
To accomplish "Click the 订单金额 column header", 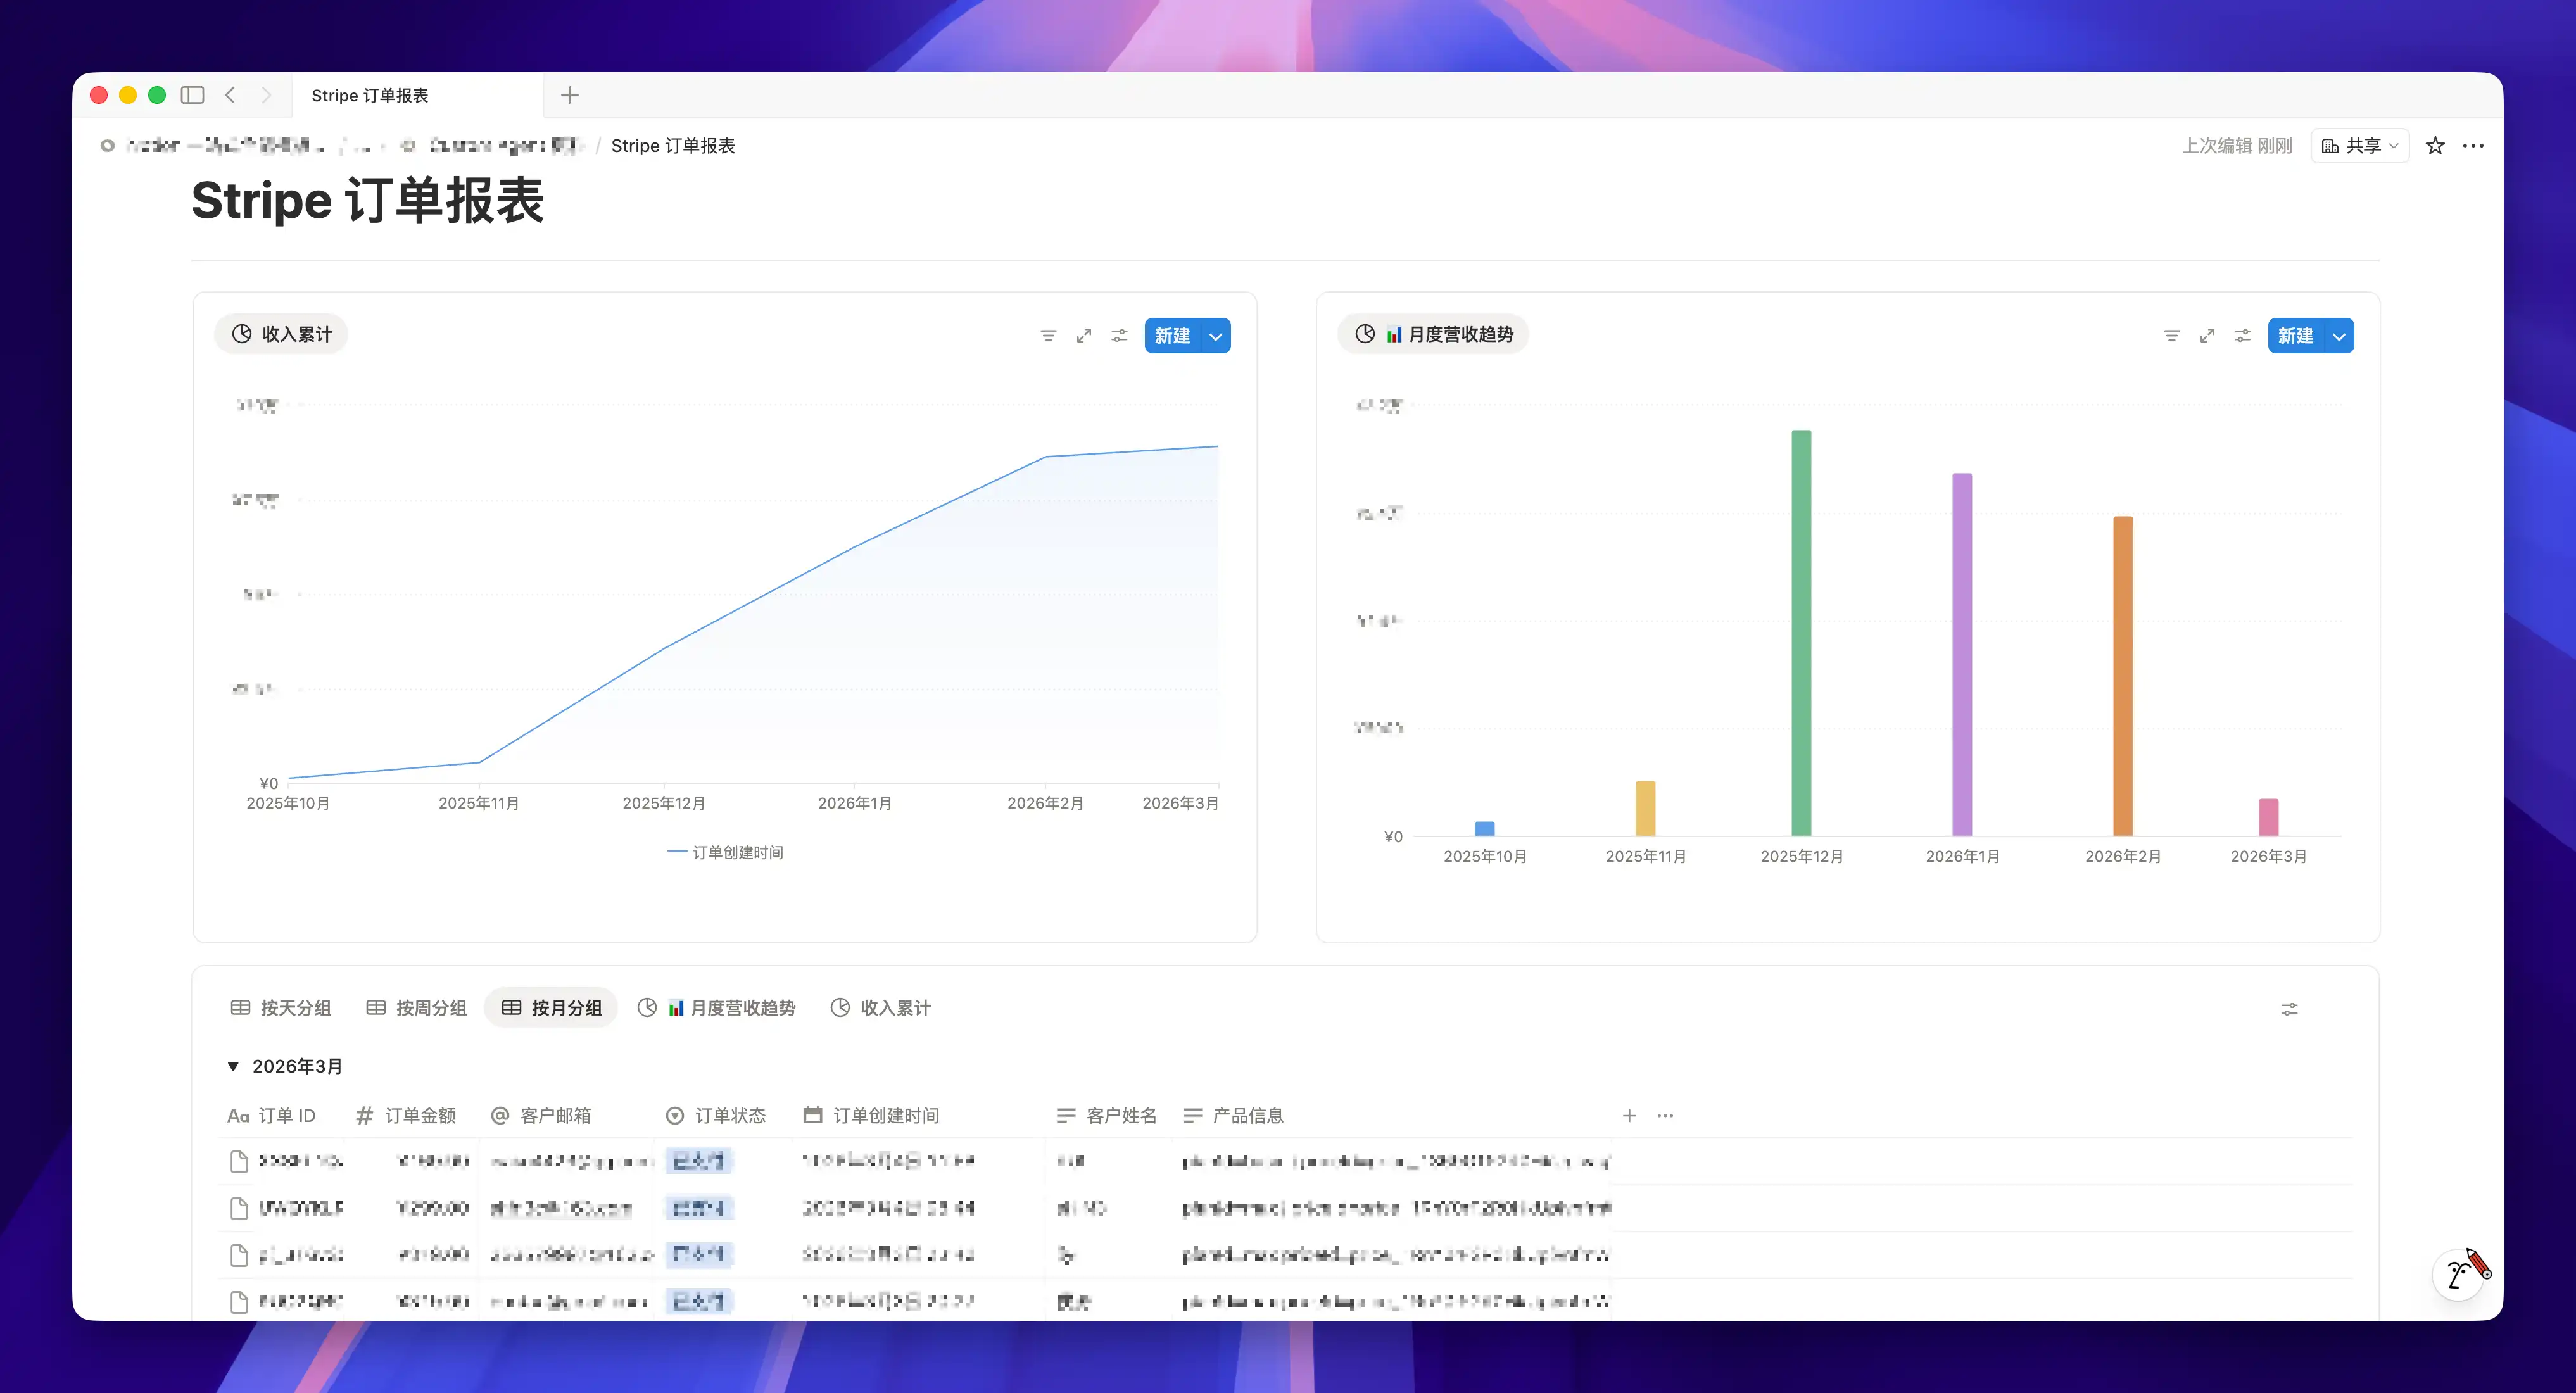I will coord(407,1115).
